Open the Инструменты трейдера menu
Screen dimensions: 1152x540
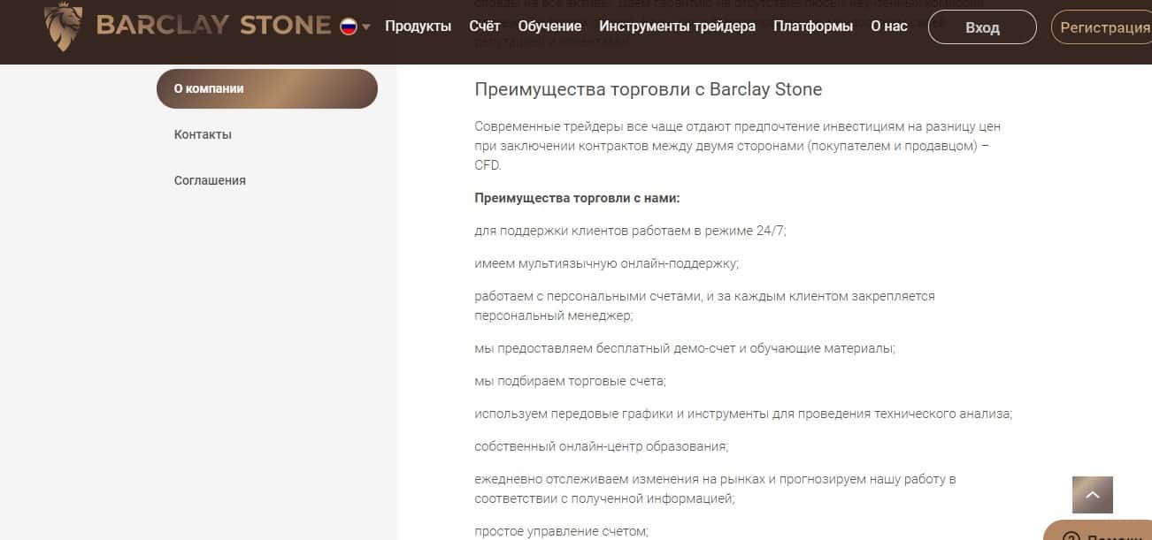tap(678, 27)
